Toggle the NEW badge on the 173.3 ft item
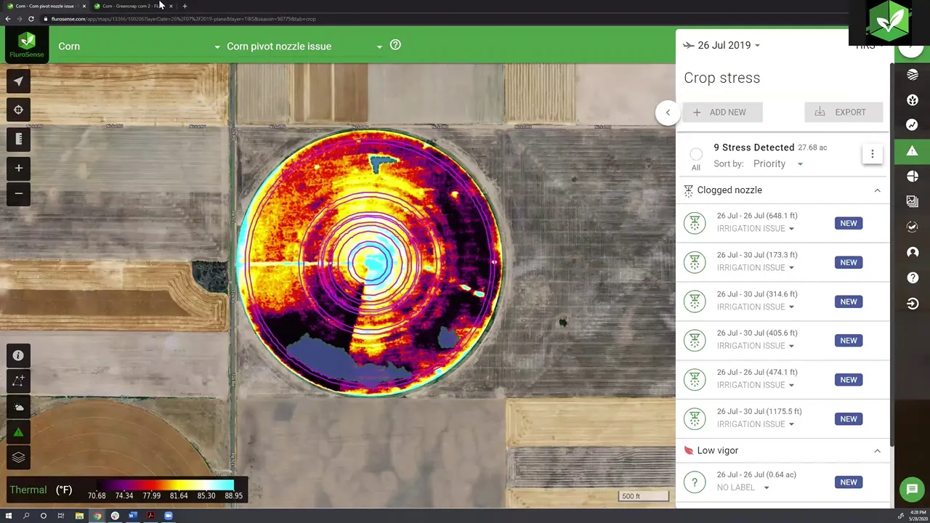The image size is (930, 523). pyautogui.click(x=849, y=262)
